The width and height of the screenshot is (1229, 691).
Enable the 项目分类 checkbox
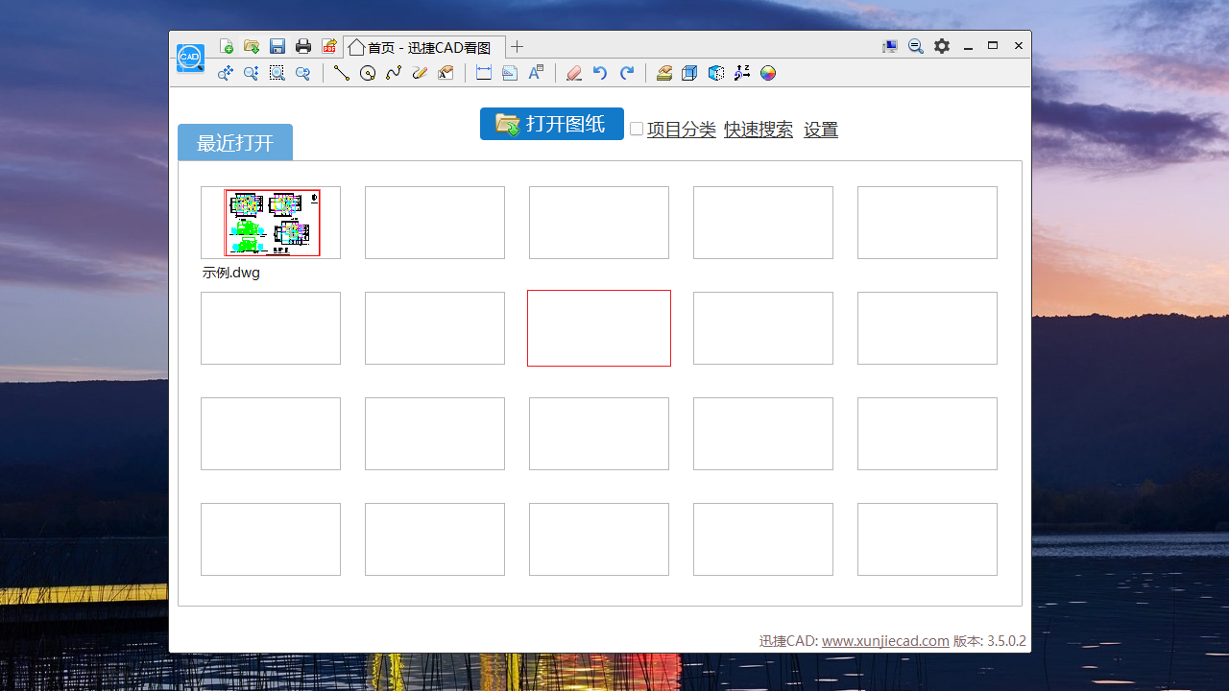636,128
